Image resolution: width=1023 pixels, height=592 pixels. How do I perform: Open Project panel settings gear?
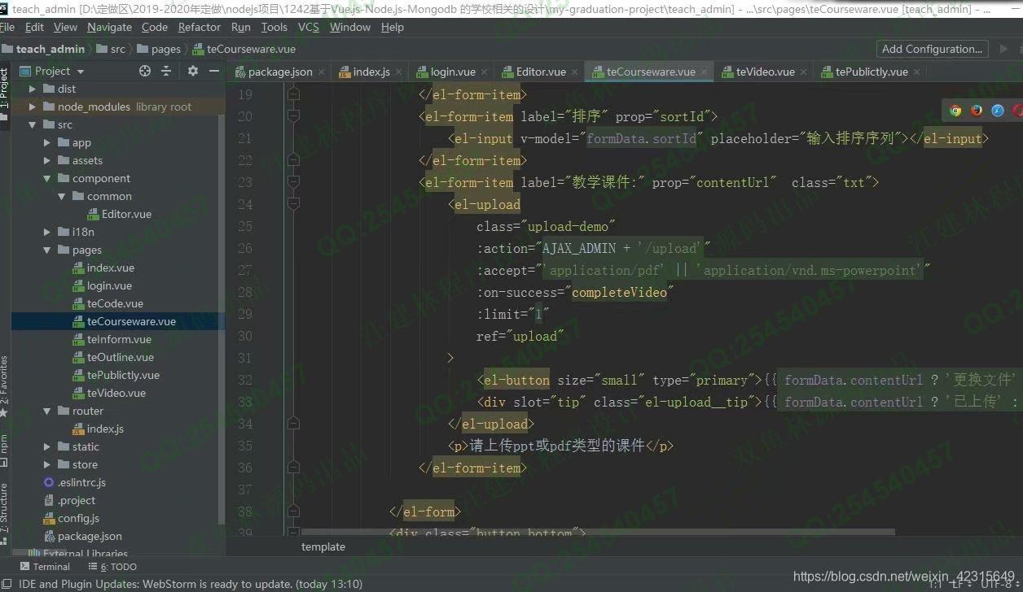193,71
